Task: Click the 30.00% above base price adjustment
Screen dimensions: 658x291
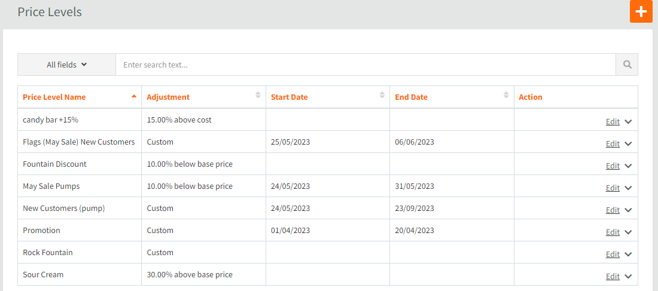Action: pyautogui.click(x=190, y=275)
